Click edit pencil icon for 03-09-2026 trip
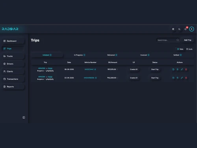The height and width of the screenshot is (148, 197). [182, 78]
